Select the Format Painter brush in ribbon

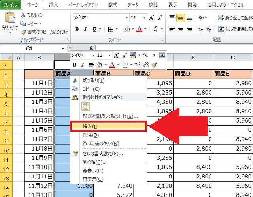23,32
